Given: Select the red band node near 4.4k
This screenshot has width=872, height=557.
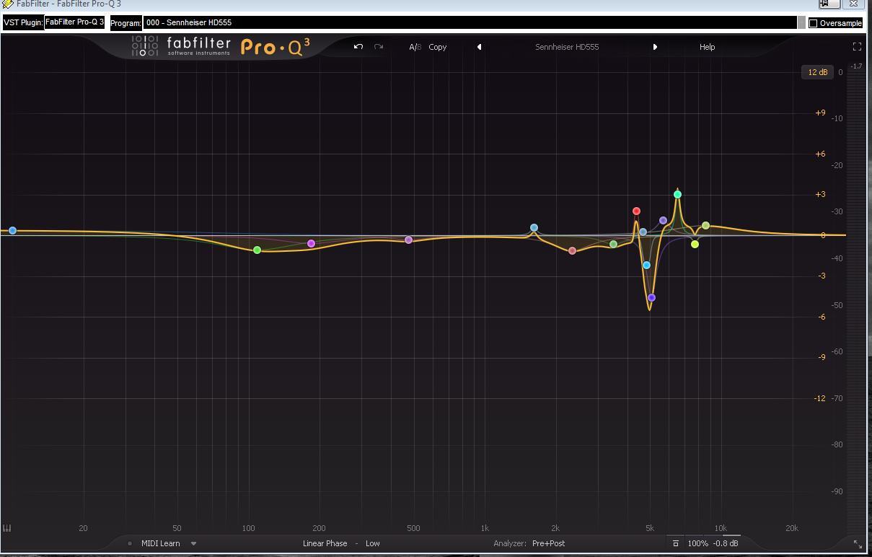Looking at the screenshot, I should pos(636,211).
